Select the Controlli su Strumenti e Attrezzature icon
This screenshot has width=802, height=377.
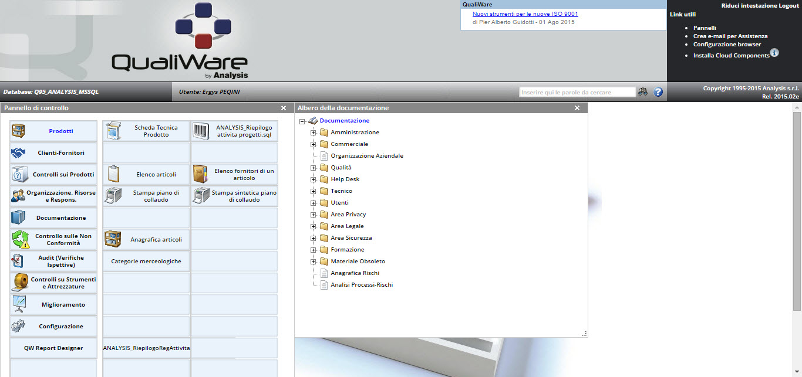21,283
